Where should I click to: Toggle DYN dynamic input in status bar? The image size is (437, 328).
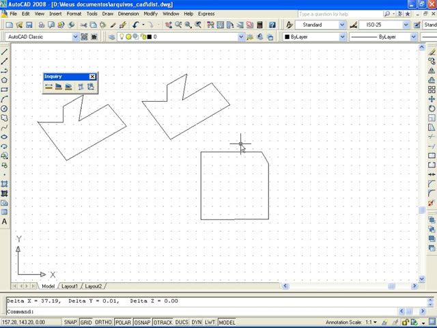[197, 322]
